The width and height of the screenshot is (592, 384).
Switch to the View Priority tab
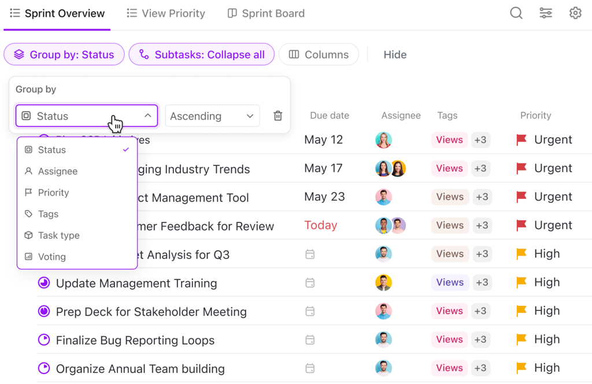(x=166, y=13)
